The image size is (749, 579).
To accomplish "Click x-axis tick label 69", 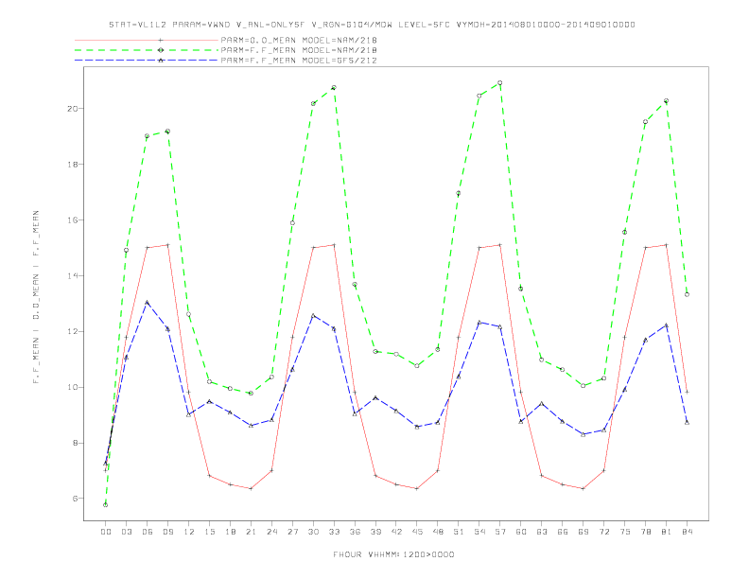I will [584, 532].
